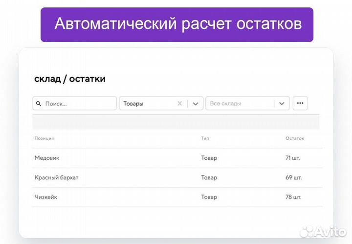Viewport: 352px width, 244px height.
Task: Expand the Товары dropdown arrow
Action: coord(196,104)
